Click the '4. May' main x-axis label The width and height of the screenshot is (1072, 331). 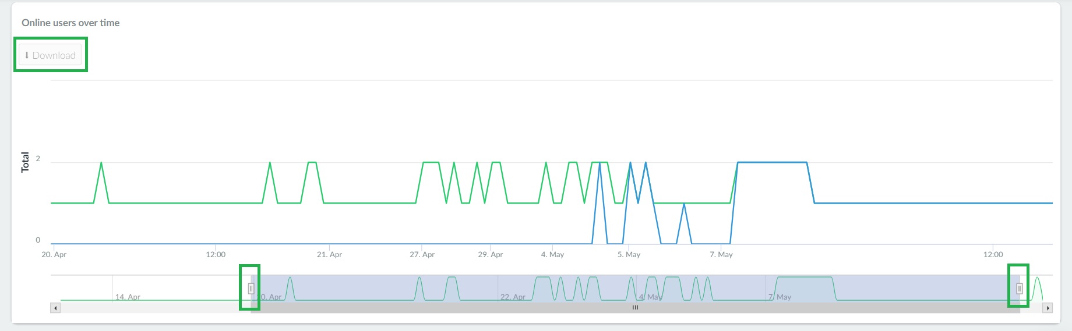(552, 254)
